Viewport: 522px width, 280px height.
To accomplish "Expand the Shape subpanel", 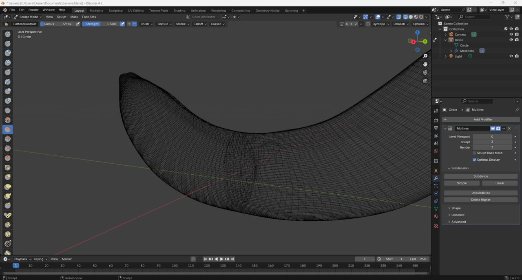I will (x=456, y=208).
